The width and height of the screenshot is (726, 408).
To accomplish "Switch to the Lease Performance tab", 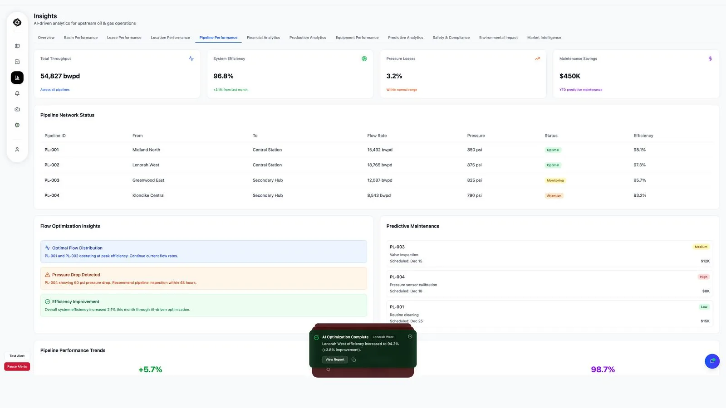I will point(124,38).
